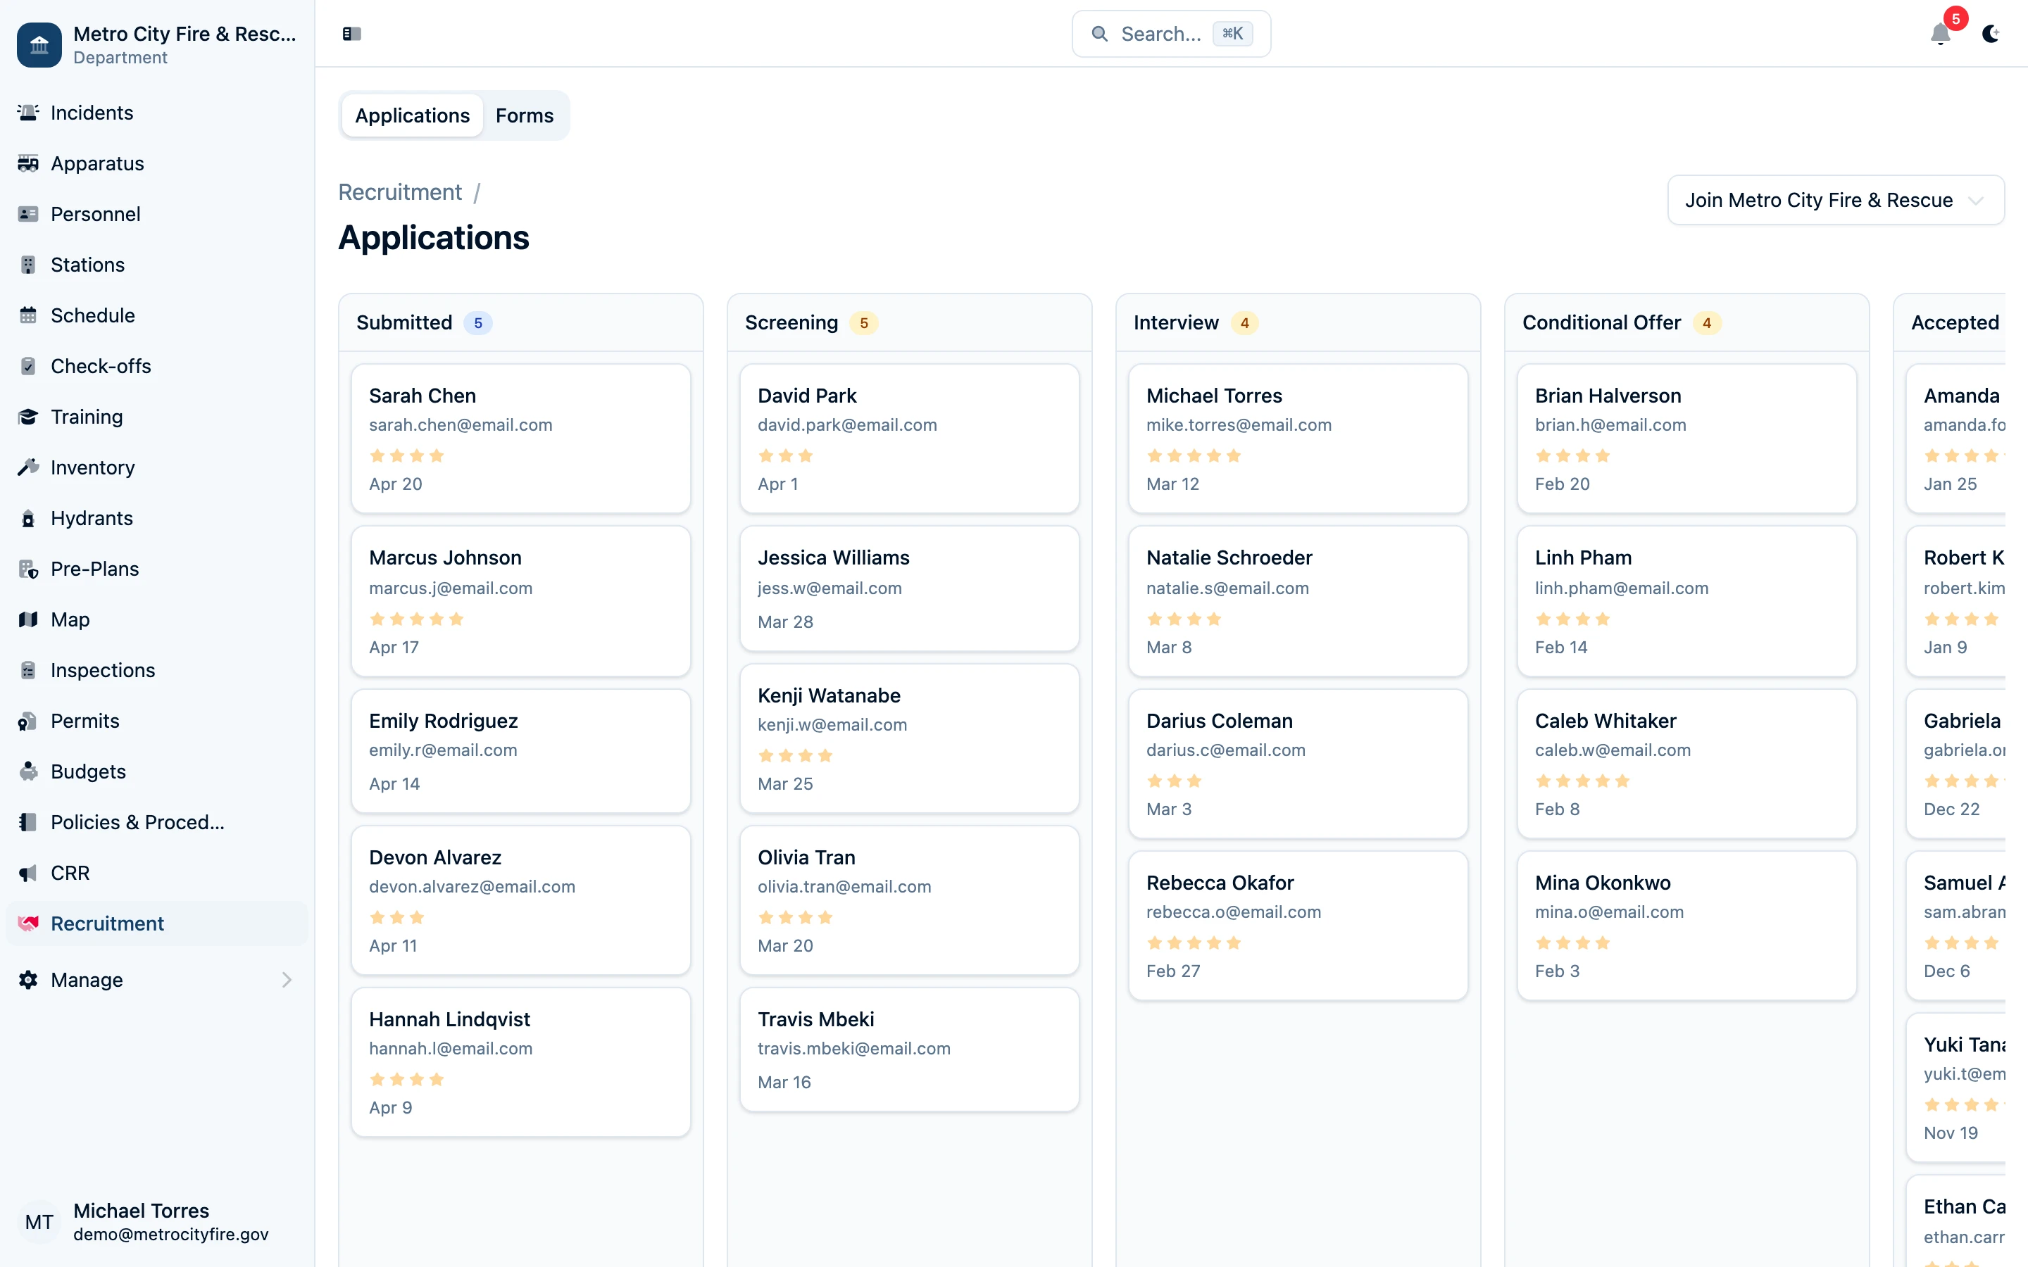Select the Applications tab
This screenshot has width=2028, height=1267.
click(x=411, y=115)
